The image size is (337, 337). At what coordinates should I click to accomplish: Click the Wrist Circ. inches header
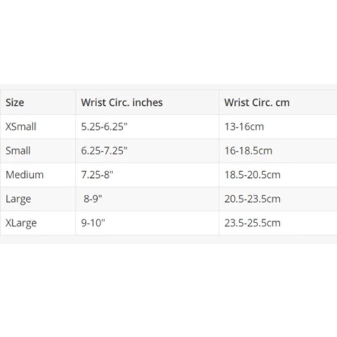[122, 102]
